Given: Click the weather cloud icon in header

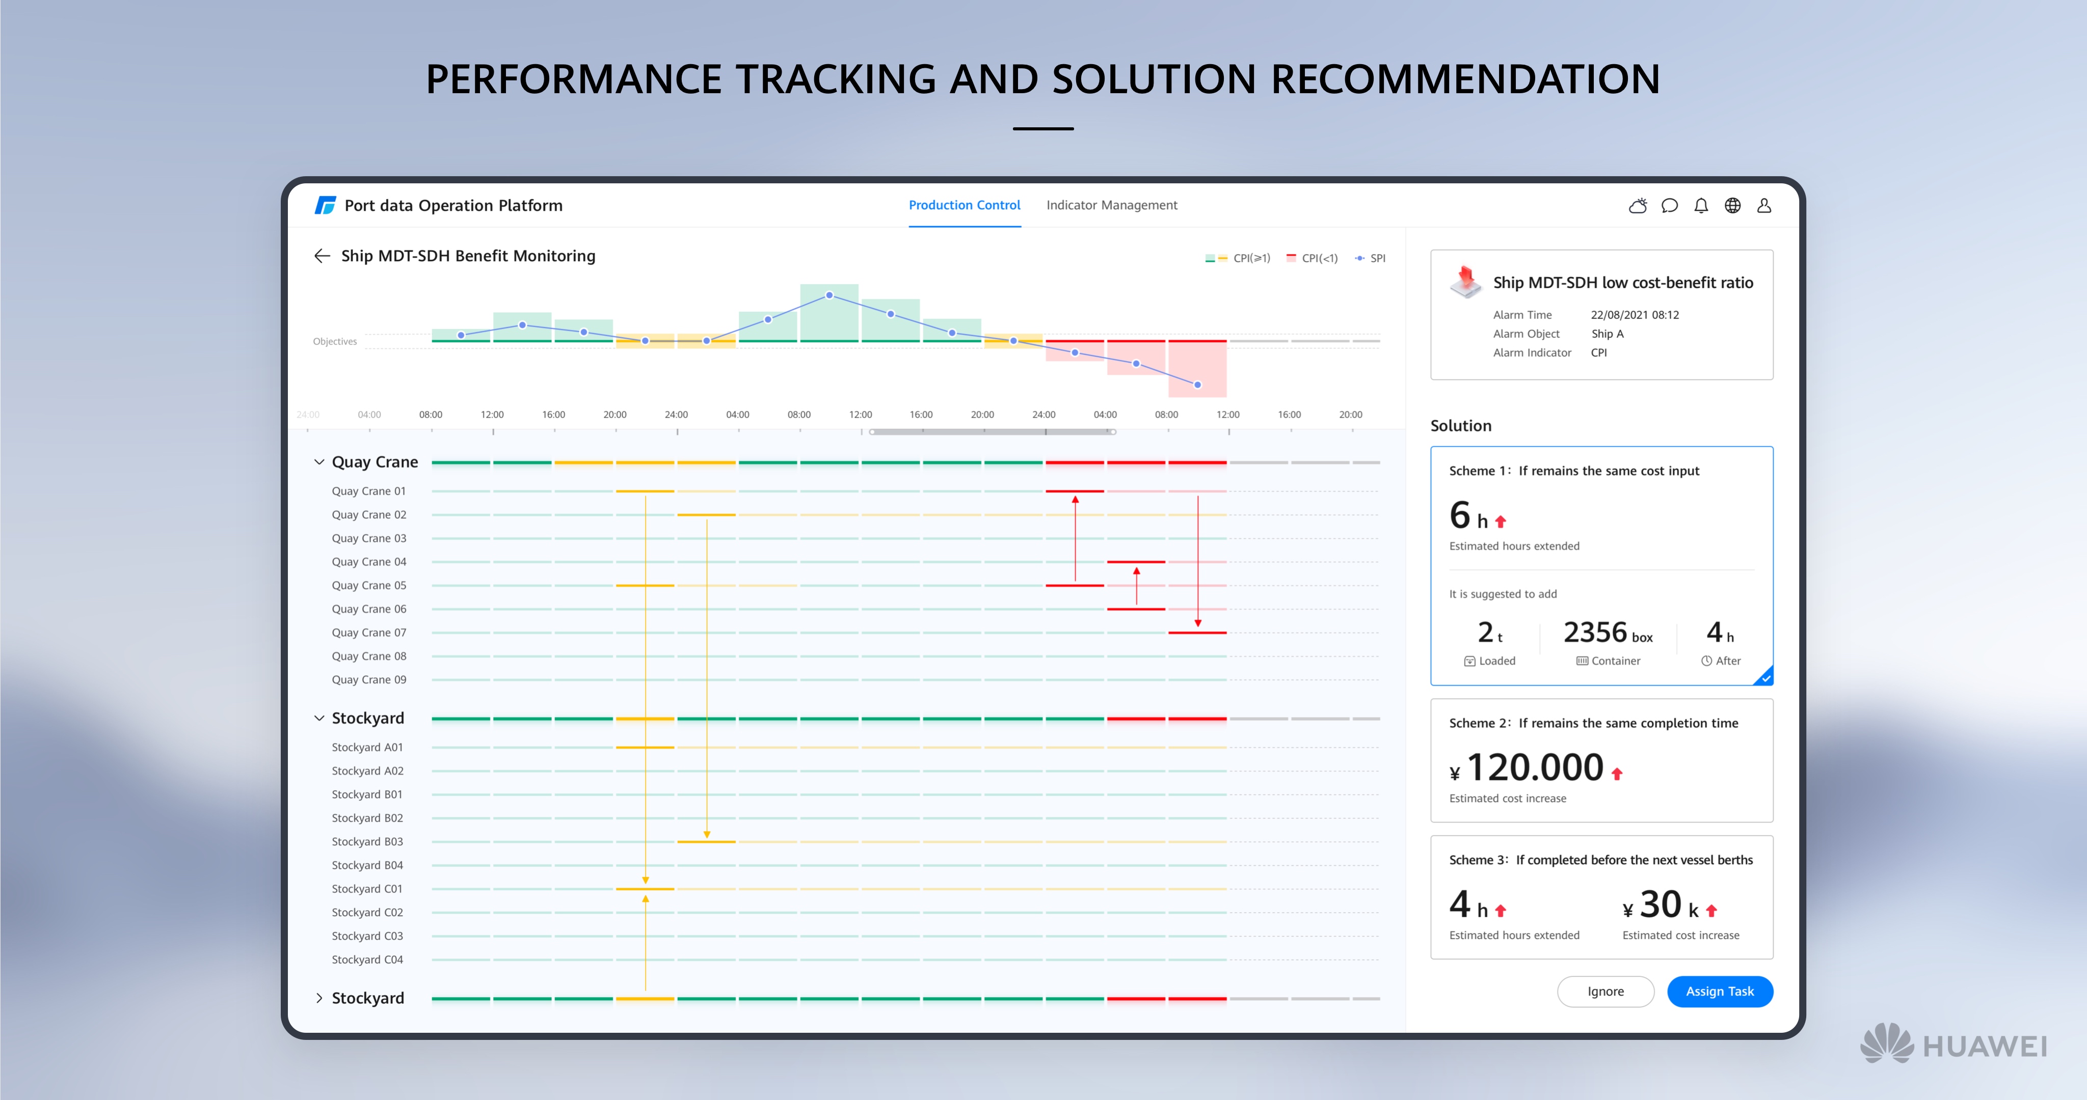Looking at the screenshot, I should [x=1638, y=206].
